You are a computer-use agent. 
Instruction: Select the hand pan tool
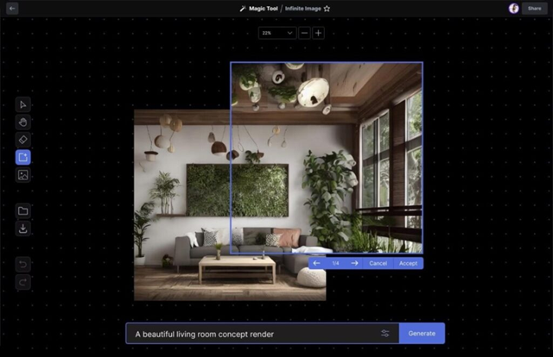[23, 122]
